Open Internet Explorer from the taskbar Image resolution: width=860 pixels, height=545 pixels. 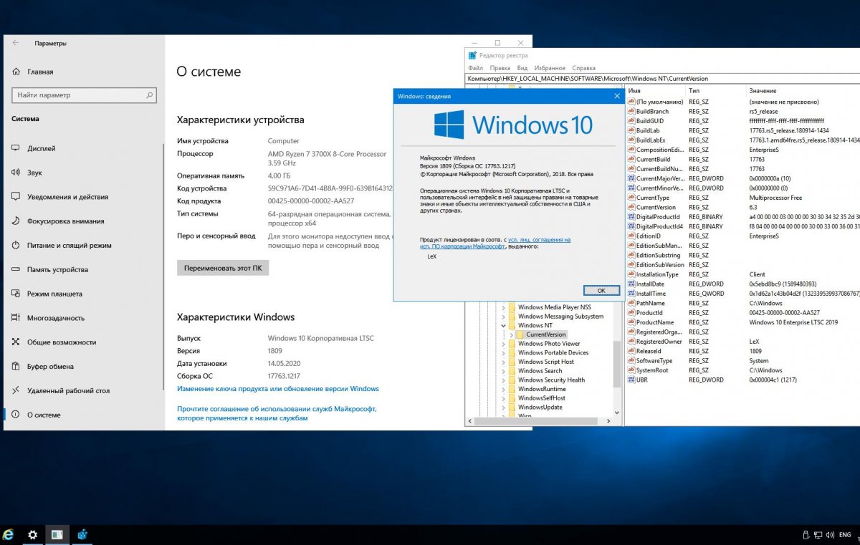[9, 534]
